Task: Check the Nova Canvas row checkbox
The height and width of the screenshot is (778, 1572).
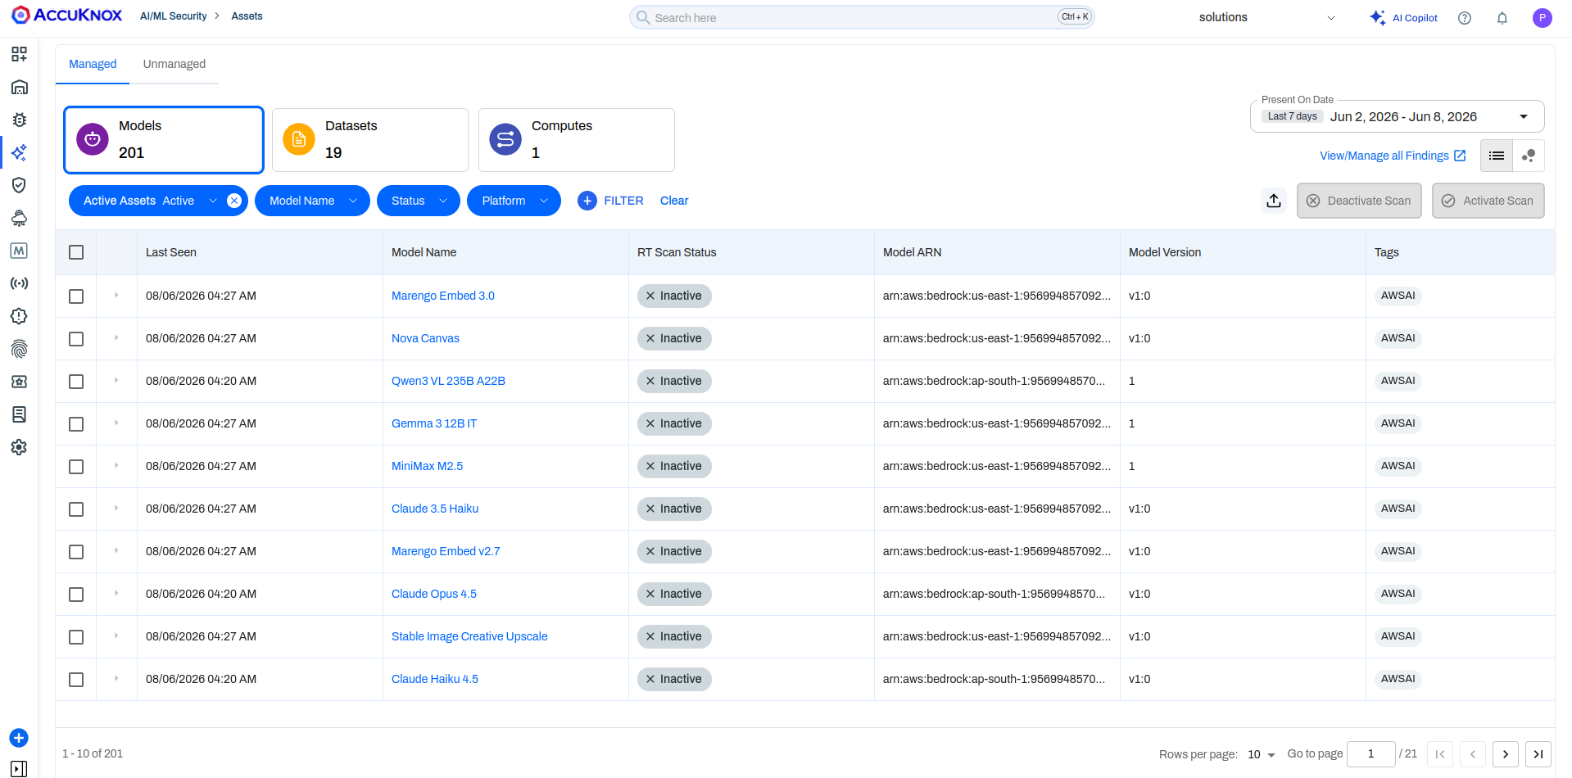Action: (x=76, y=339)
